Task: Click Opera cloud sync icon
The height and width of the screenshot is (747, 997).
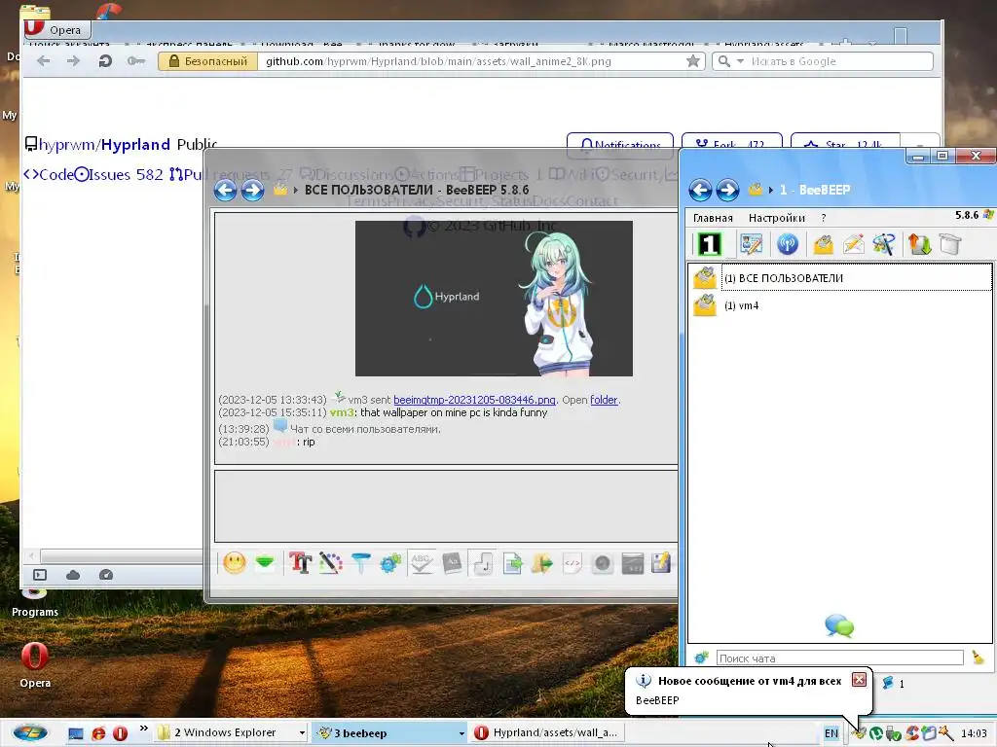Action: [73, 575]
